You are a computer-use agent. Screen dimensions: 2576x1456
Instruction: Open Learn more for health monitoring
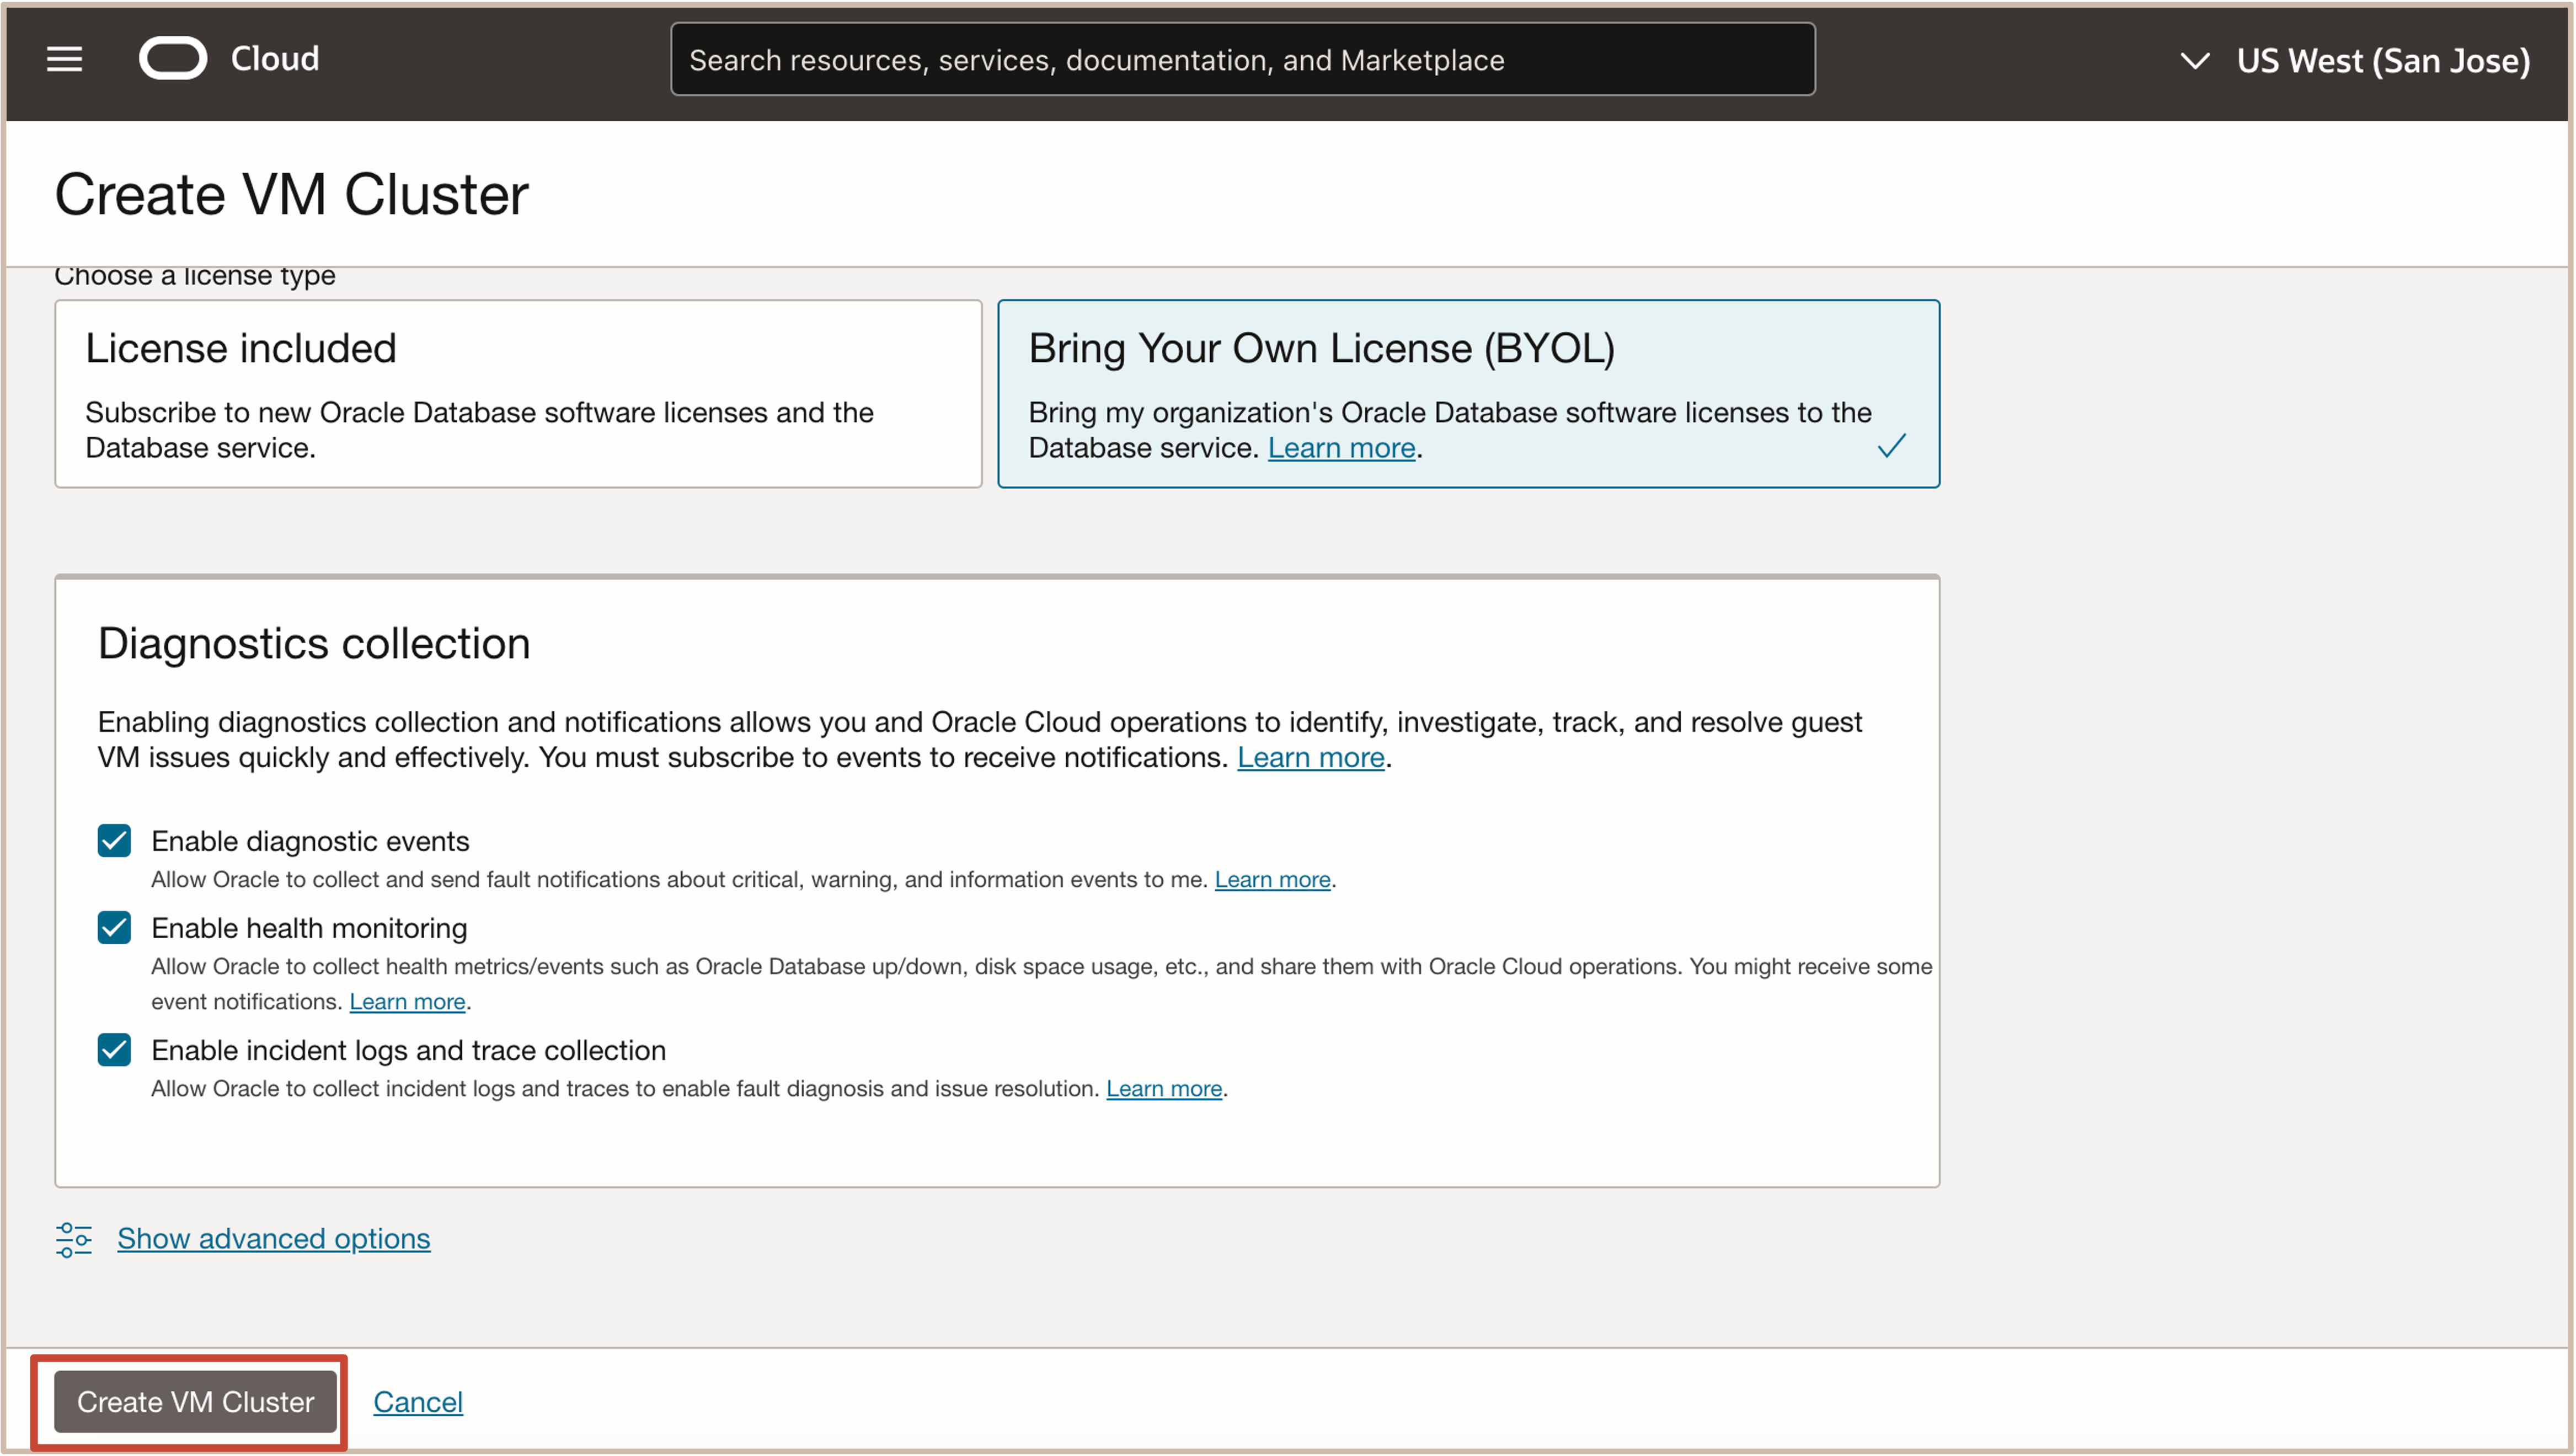pyautogui.click(x=407, y=1002)
